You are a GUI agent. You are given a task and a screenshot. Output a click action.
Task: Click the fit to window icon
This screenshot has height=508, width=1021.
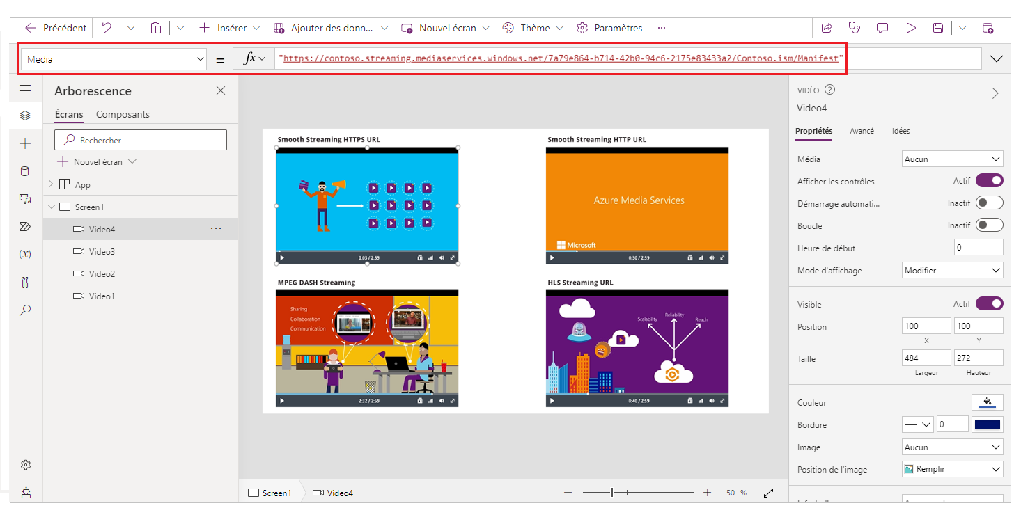pos(769,493)
